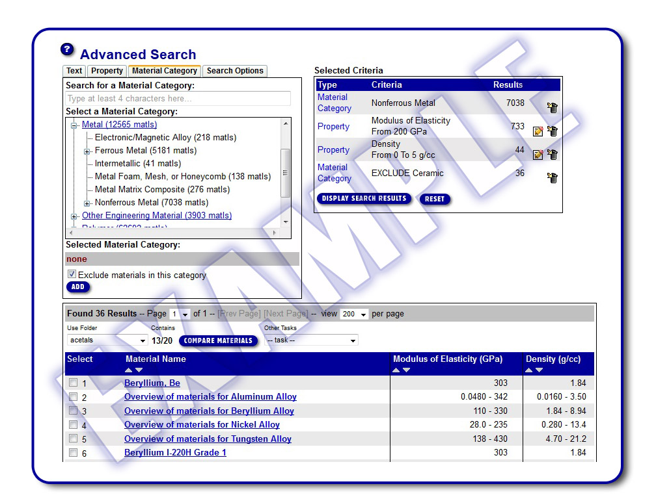The width and height of the screenshot is (656, 499).
Task: Click the RESET button
Action: coord(435,199)
